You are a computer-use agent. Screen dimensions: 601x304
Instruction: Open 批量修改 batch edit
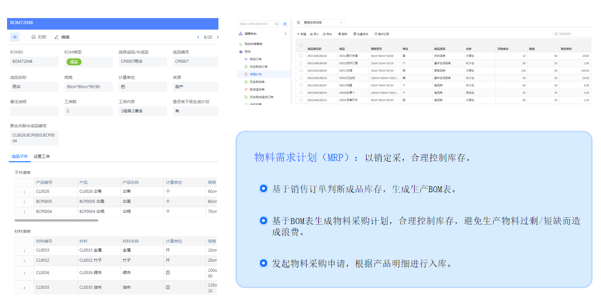[x=361, y=34]
